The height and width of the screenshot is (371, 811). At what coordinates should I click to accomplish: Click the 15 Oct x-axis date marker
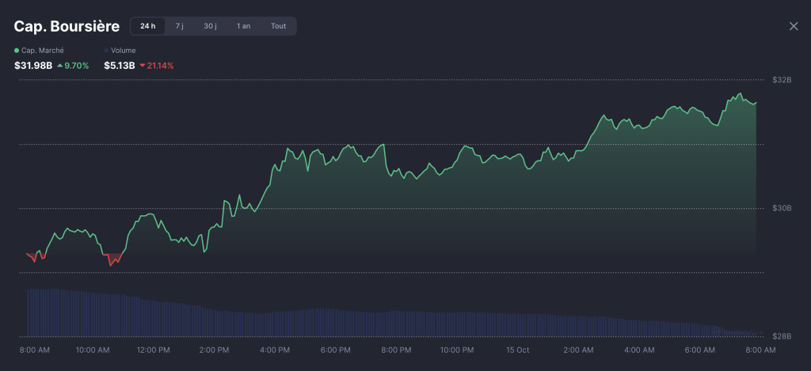pyautogui.click(x=517, y=350)
